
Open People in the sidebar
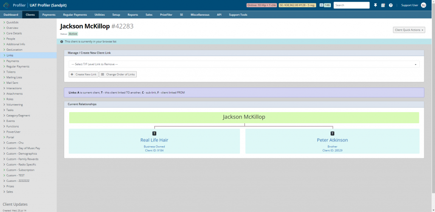coord(11,39)
